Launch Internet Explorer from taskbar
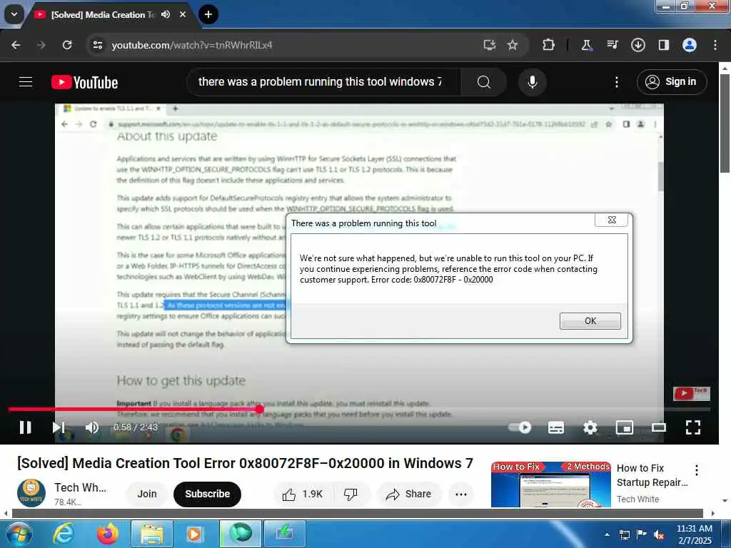The image size is (731, 548). 64,534
